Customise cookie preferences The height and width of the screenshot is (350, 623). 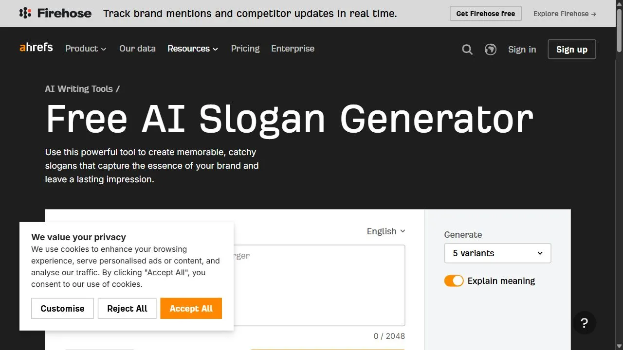pos(62,309)
